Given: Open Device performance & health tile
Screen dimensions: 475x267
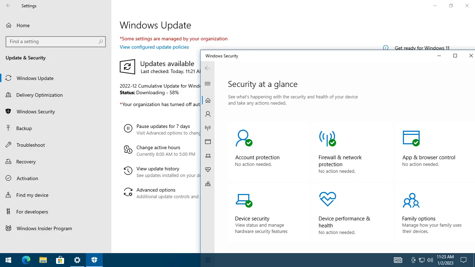Looking at the screenshot, I should (352, 213).
